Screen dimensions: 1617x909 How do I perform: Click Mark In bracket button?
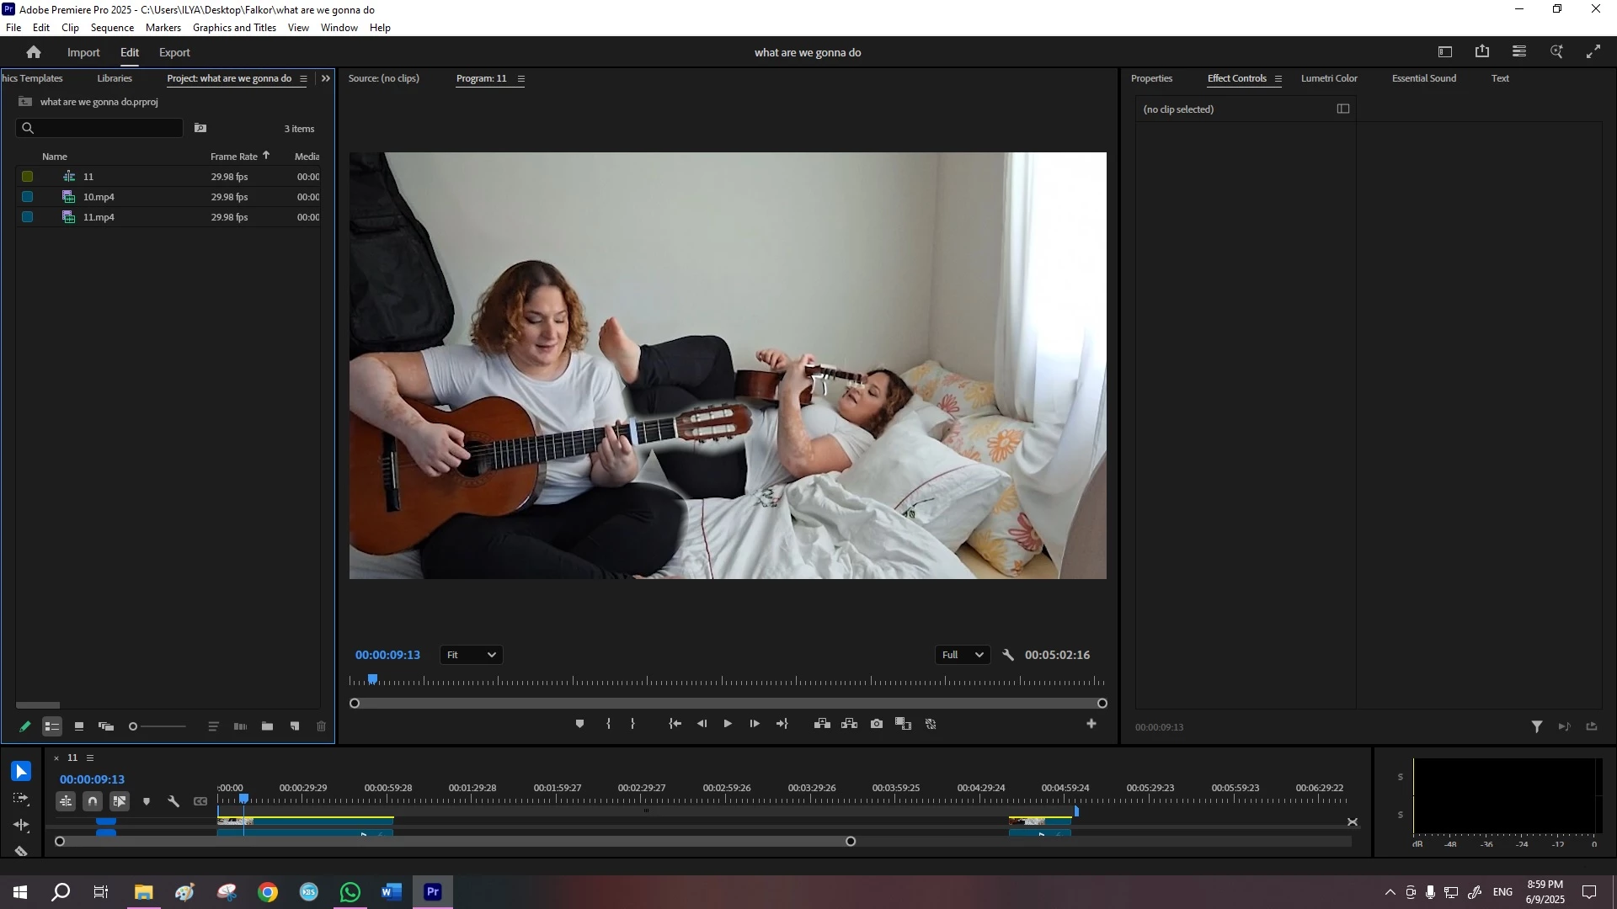pos(608,724)
